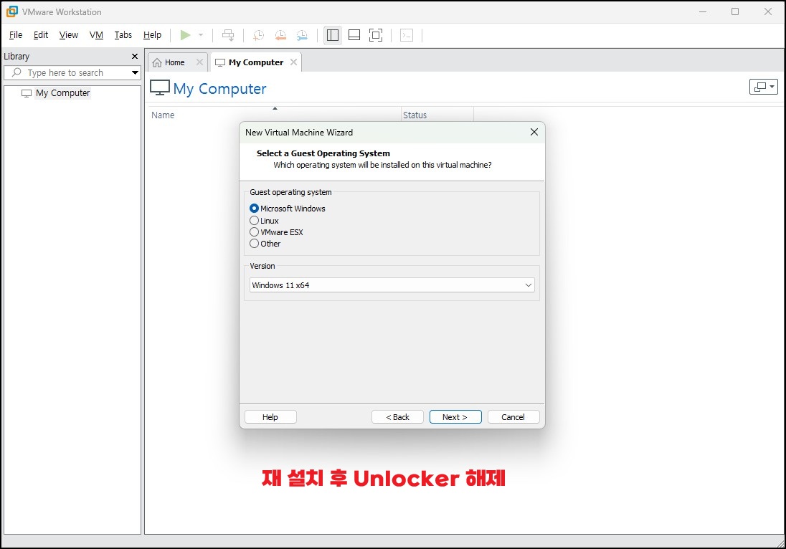
Task: Open the Edit menu
Action: point(41,34)
